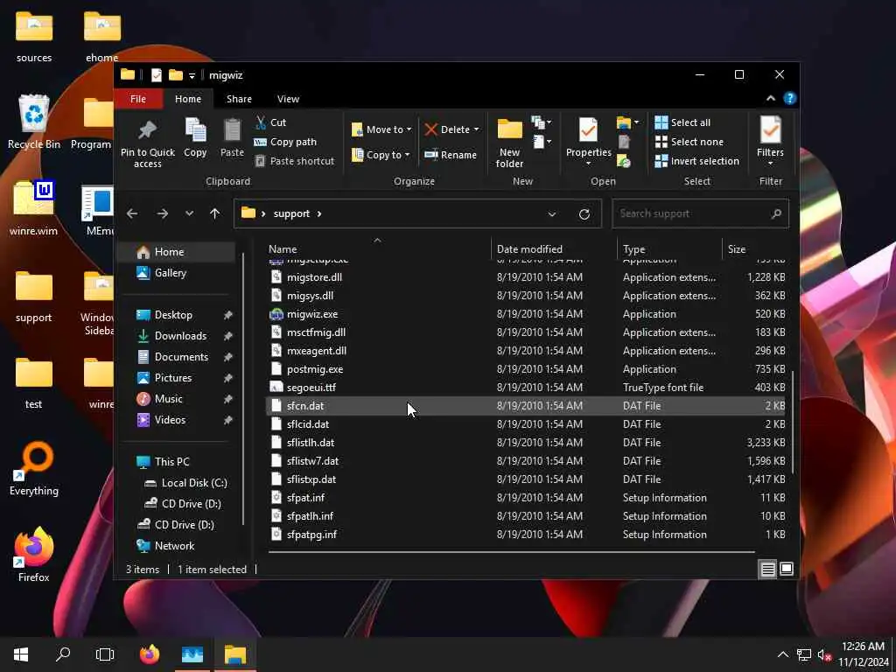Click Invert selection

[697, 161]
